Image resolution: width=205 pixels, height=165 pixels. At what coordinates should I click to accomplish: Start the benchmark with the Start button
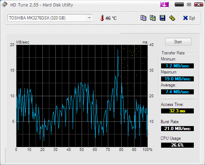178,42
